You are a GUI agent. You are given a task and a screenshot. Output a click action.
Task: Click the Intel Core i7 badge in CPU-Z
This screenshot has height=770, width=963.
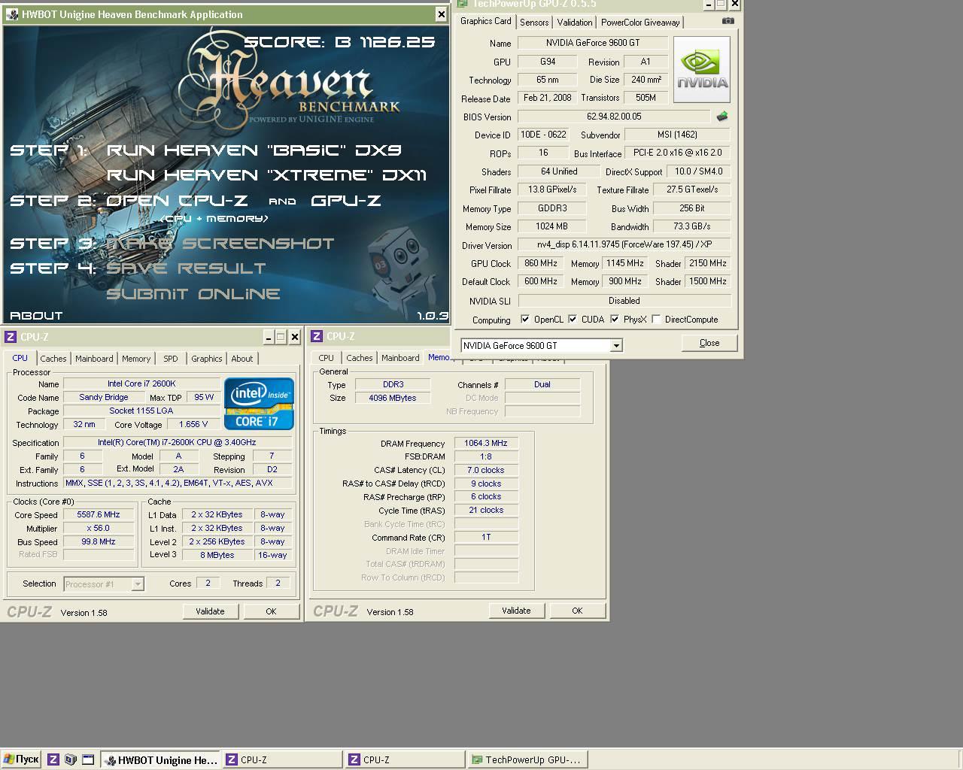pyautogui.click(x=259, y=403)
